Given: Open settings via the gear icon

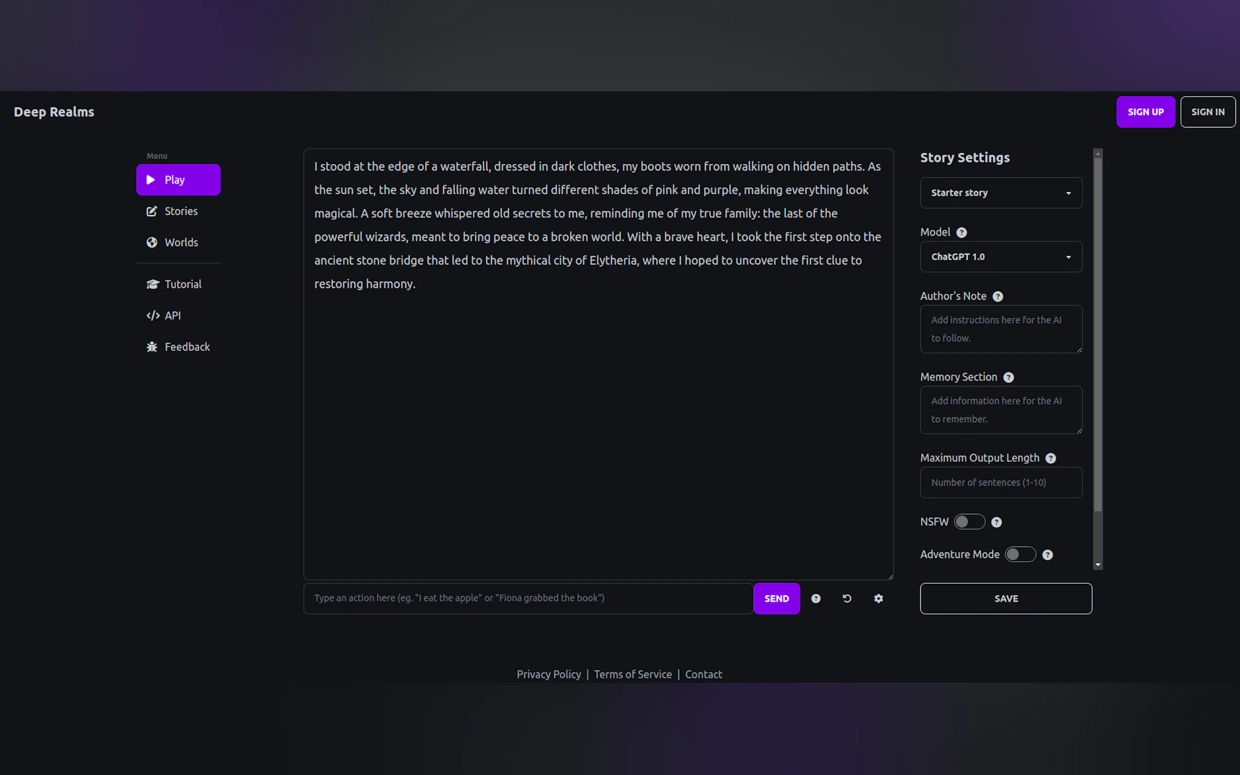Looking at the screenshot, I should point(878,598).
